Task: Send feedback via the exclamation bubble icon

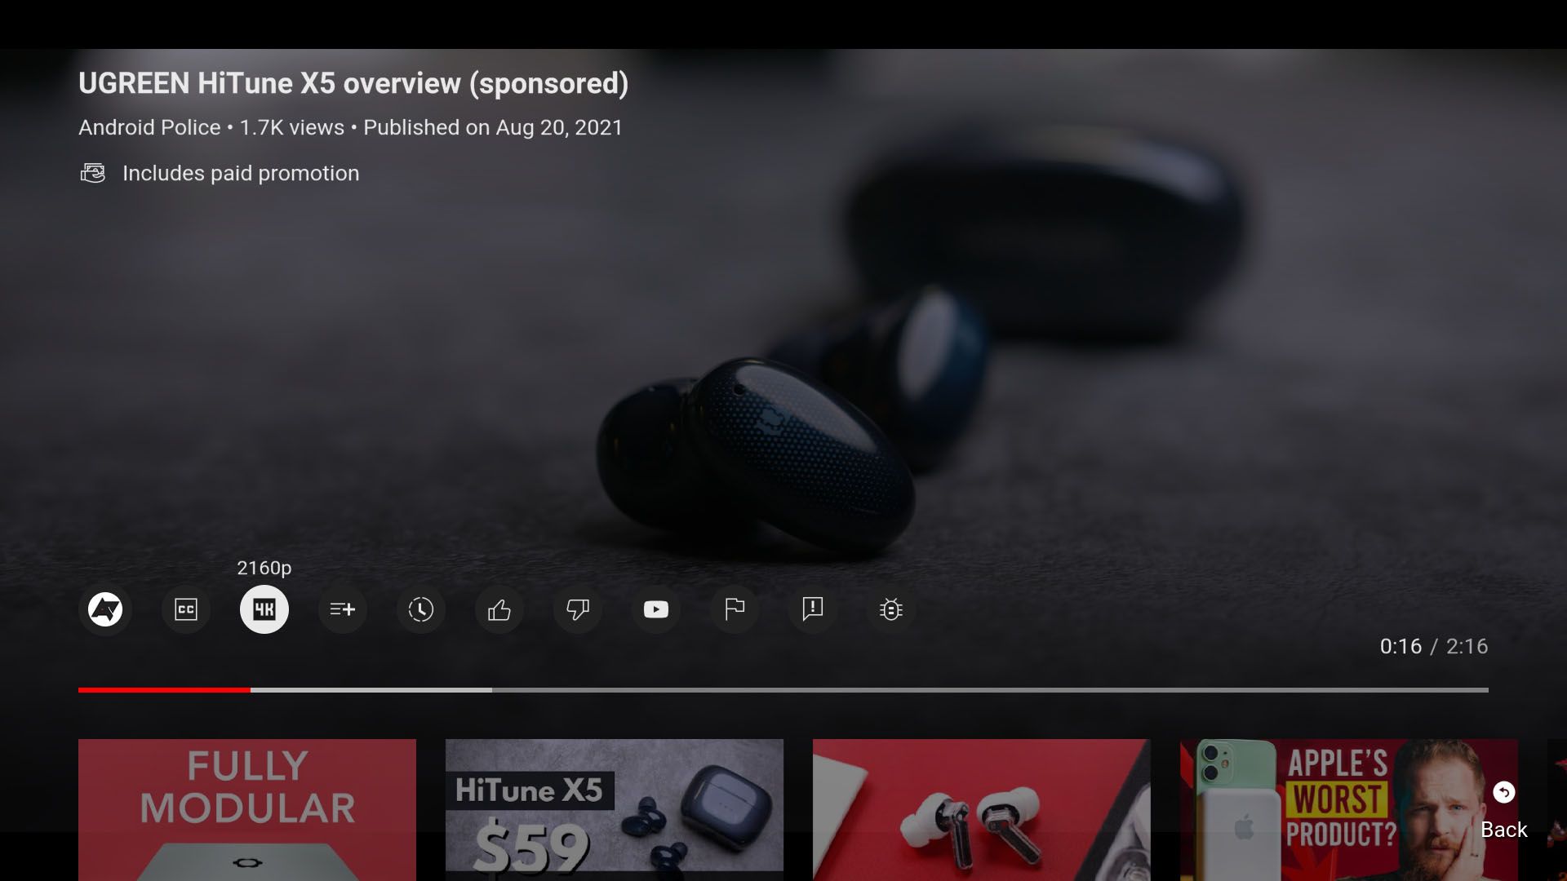Action: pyautogui.click(x=812, y=609)
